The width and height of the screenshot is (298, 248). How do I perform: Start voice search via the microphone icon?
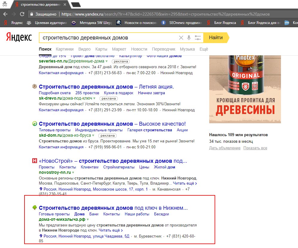point(189,38)
